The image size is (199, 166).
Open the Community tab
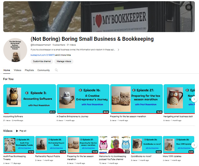click(x=44, y=70)
